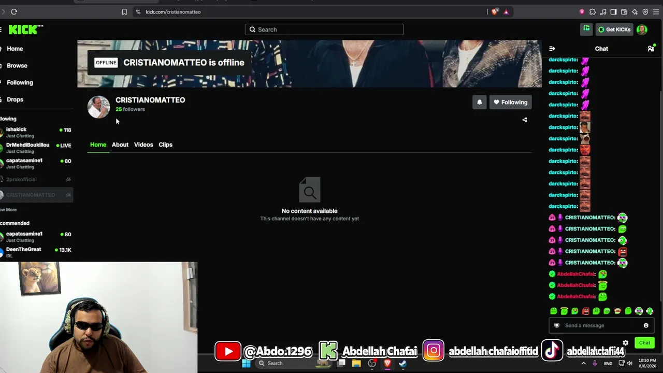Switch to the channel Home tab
This screenshot has width=663, height=373.
(98, 145)
